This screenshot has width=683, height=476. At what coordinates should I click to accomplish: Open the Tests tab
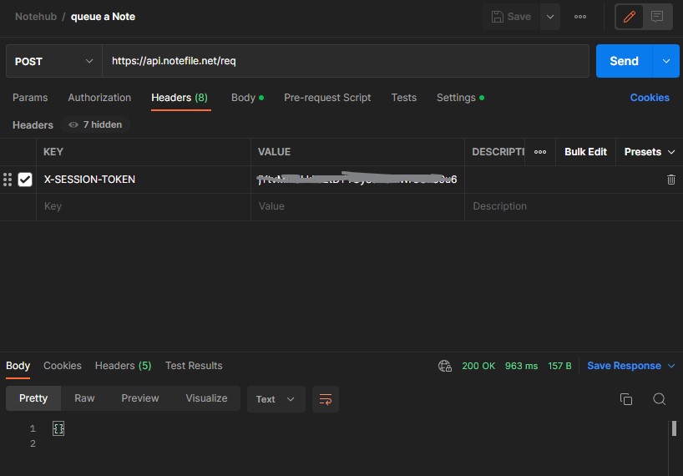(x=404, y=98)
